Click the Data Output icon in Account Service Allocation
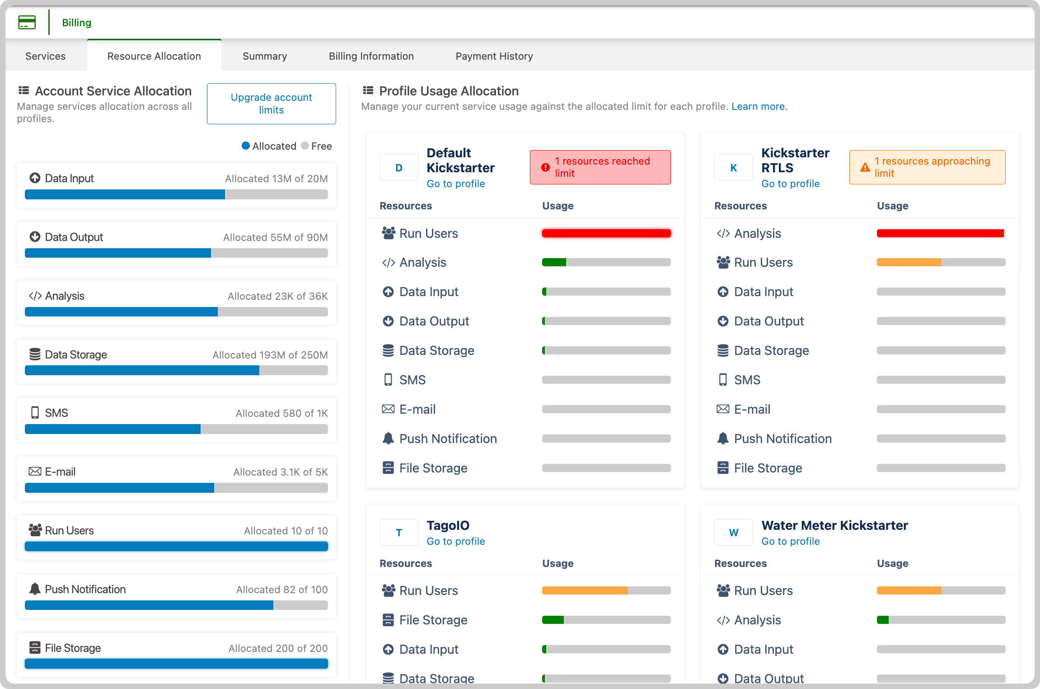1040x689 pixels. click(35, 237)
